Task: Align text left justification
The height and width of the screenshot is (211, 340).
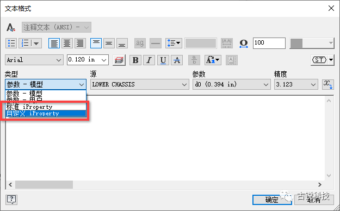Action: point(54,43)
